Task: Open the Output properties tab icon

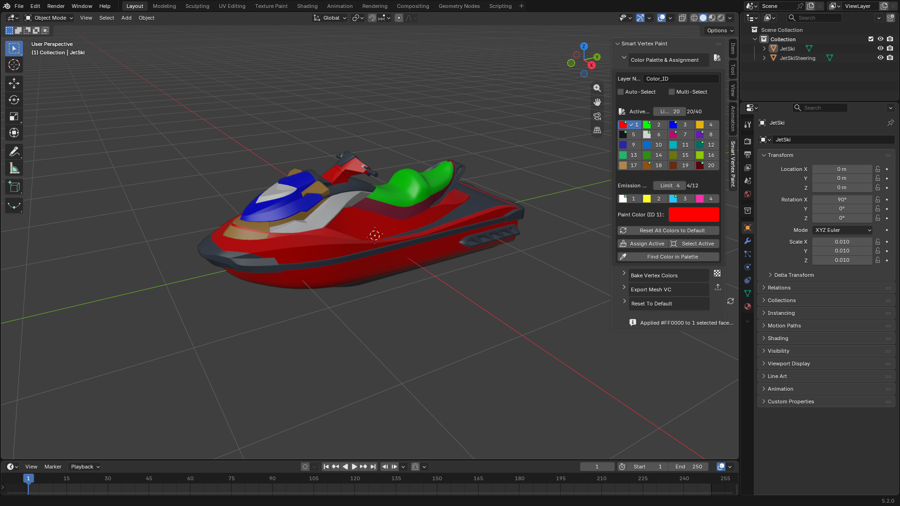Action: tap(748, 155)
